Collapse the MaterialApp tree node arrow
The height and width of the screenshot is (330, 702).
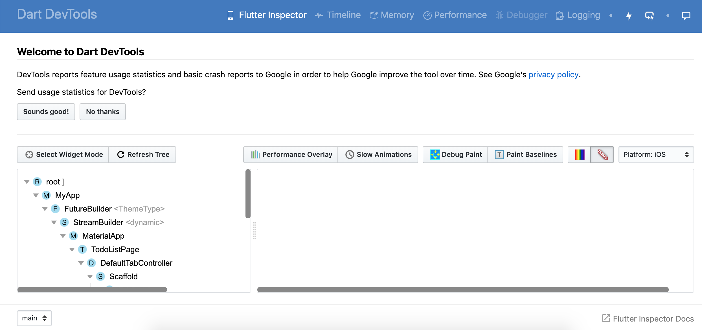coord(63,236)
